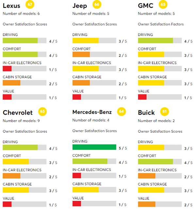Open the Lexus brand heading

pyautogui.click(x=11, y=6)
